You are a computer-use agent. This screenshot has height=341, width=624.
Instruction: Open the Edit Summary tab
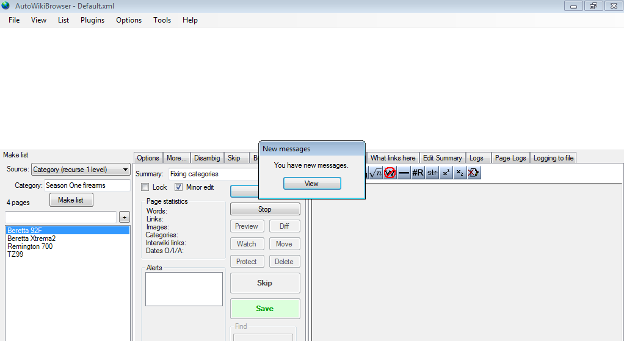tap(443, 158)
